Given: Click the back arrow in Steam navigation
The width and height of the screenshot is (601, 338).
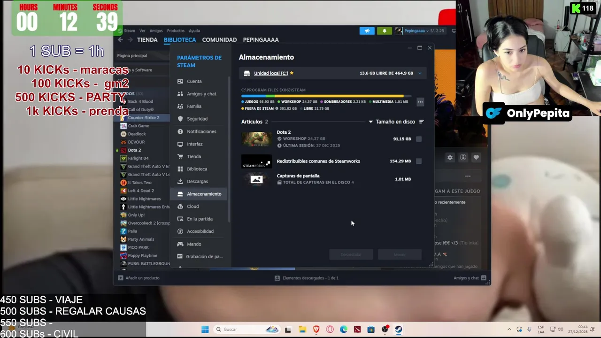Looking at the screenshot, I should pos(120,40).
